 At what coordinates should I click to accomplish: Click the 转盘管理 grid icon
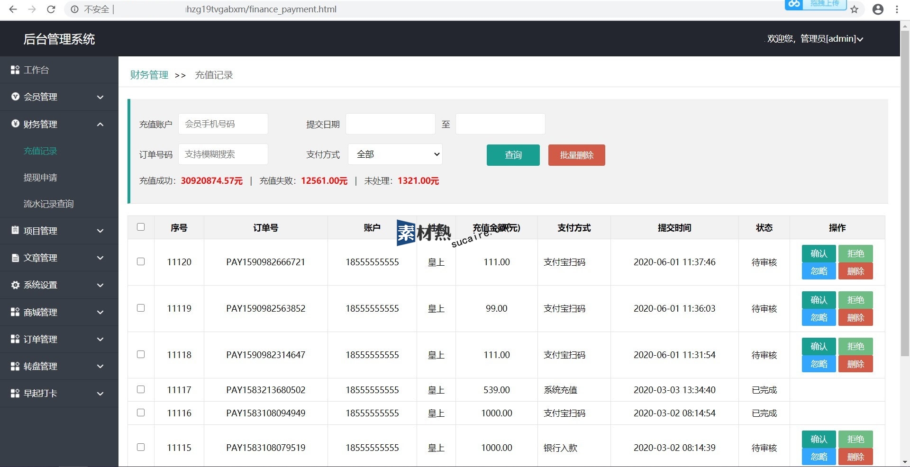point(15,366)
